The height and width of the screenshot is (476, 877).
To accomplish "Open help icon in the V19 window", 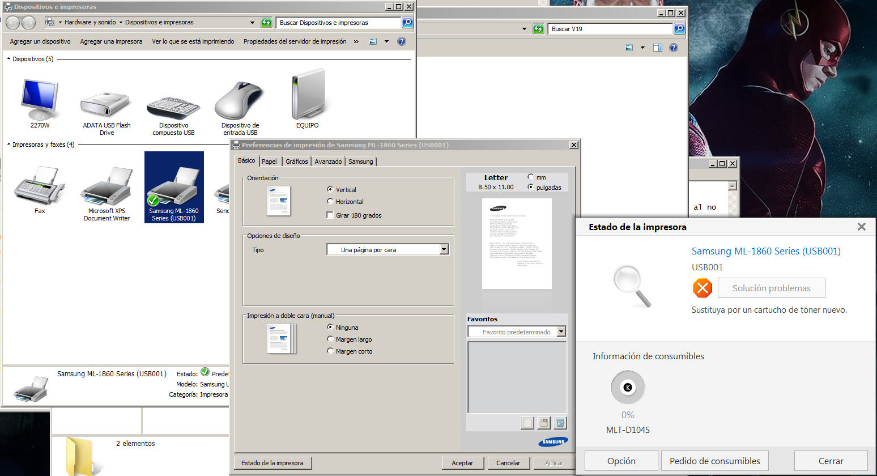I will coord(674,48).
